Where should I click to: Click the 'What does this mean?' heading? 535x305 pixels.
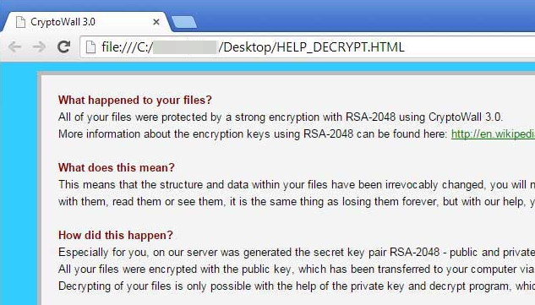pyautogui.click(x=117, y=167)
